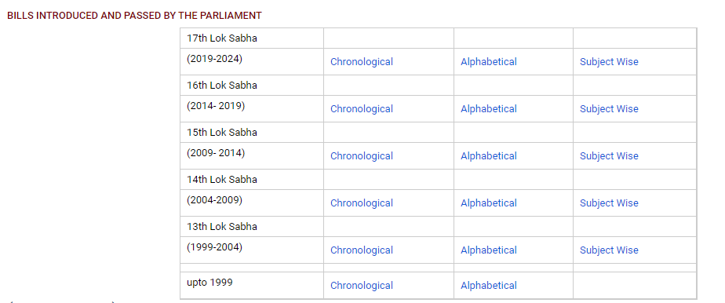Click the 17th Lok Sabha row label
The image size is (725, 303).
[x=222, y=38]
